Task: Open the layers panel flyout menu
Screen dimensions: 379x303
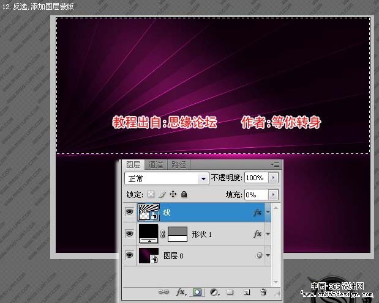Action: tap(276, 164)
